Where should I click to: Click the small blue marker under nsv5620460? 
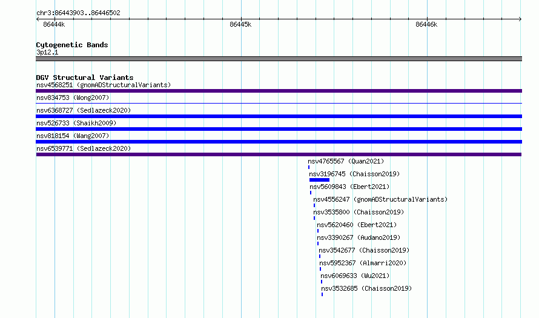click(318, 231)
